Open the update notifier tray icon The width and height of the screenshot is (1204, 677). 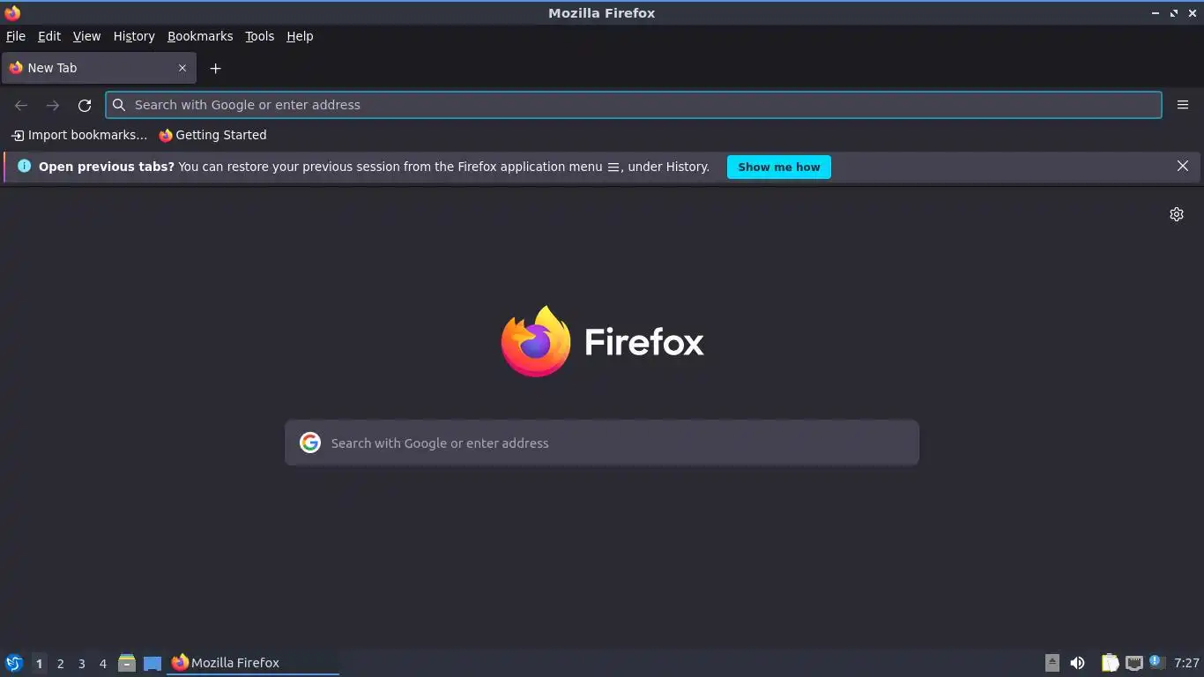coord(1157,662)
